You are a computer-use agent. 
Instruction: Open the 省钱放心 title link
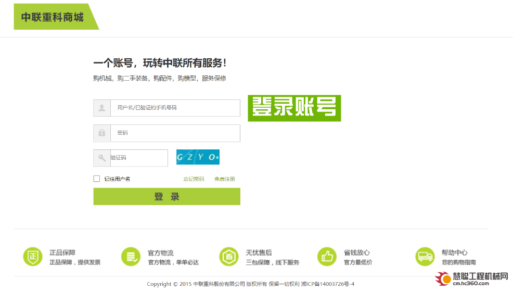tap(356, 252)
